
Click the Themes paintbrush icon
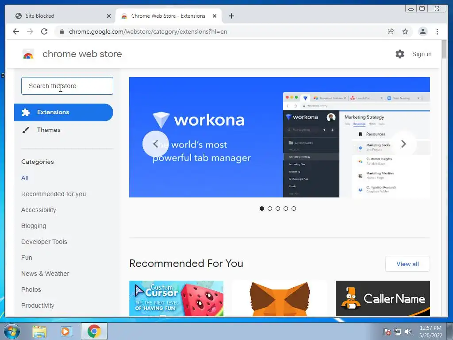click(x=25, y=130)
